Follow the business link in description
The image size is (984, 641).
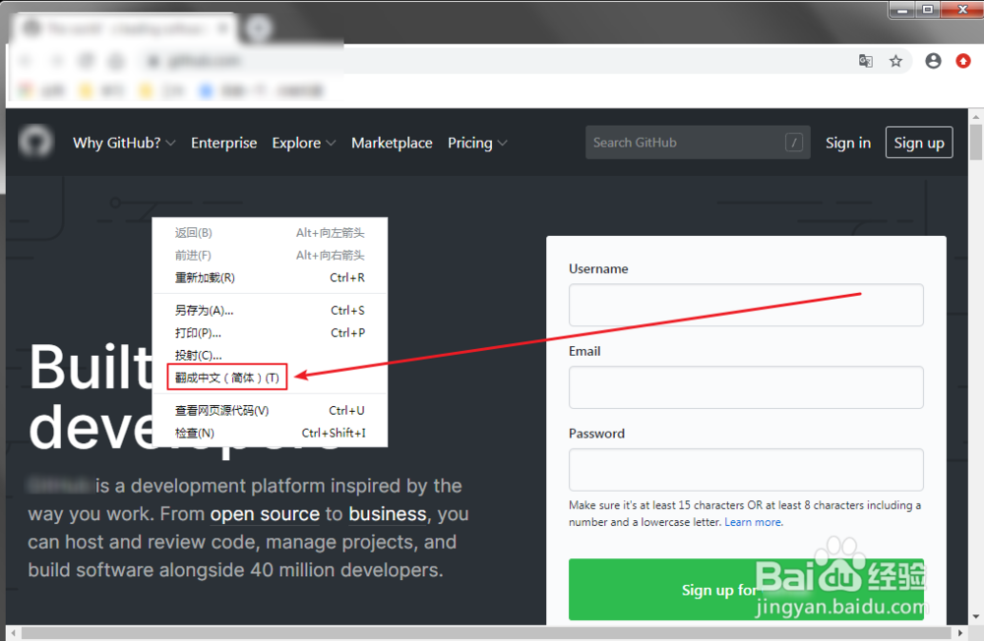[x=387, y=513]
